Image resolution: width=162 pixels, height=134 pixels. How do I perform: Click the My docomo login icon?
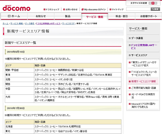click(83, 10)
